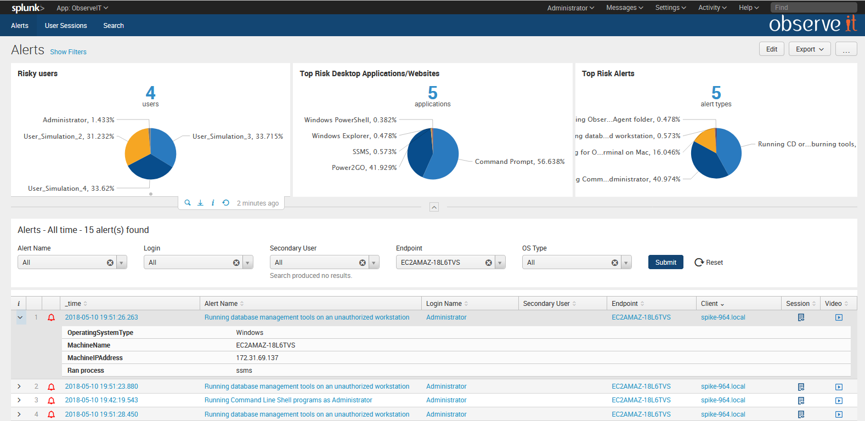
Task: Expand alert row 2 details
Action: coord(19,386)
